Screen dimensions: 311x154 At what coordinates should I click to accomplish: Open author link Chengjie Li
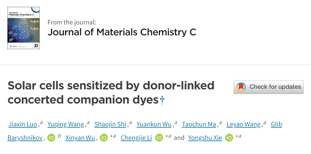pyautogui.click(x=136, y=138)
